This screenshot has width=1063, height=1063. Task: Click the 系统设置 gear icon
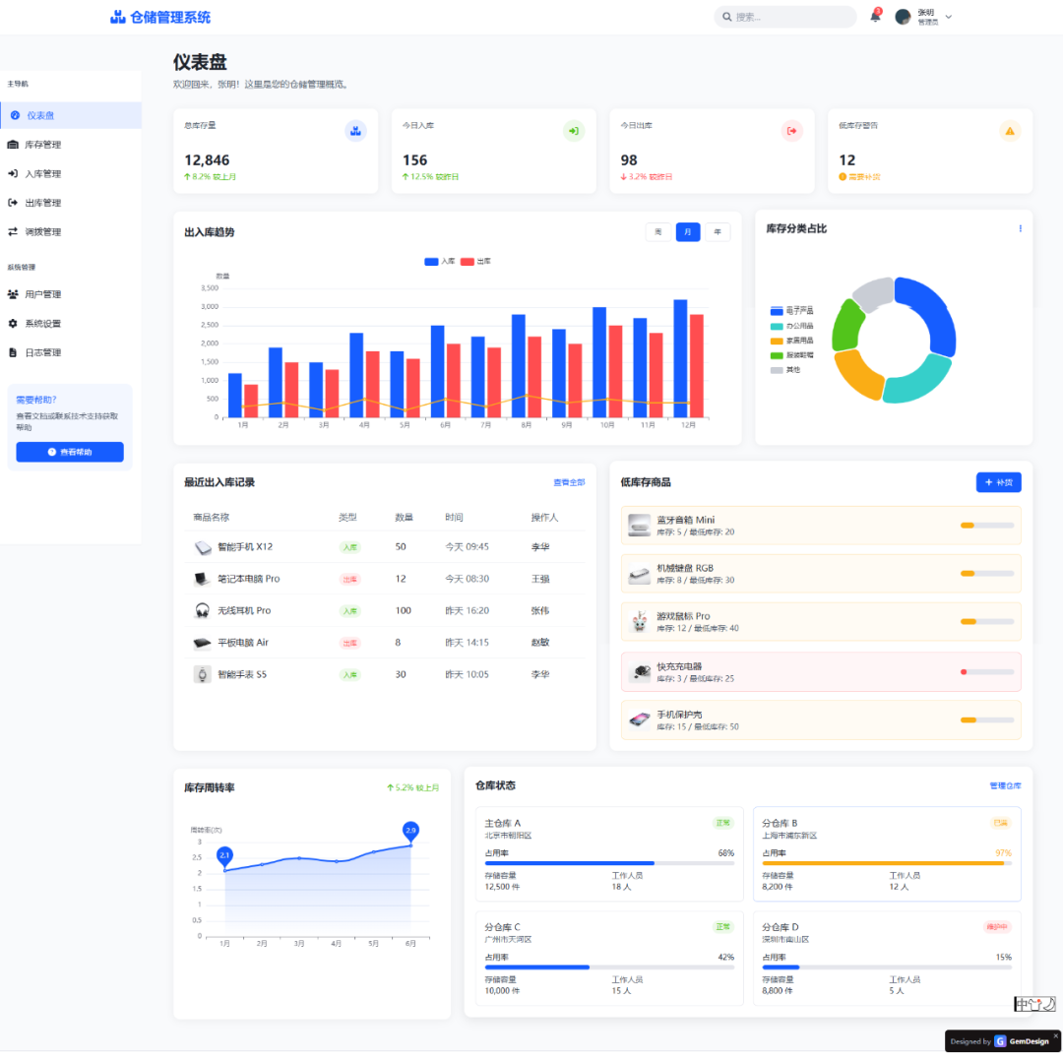point(13,324)
